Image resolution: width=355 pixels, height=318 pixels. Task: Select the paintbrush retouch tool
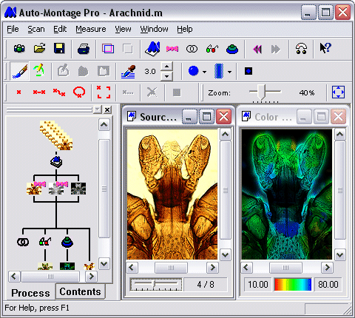20,71
